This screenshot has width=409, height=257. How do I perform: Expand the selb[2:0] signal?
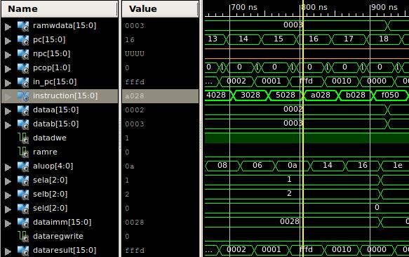click(x=8, y=195)
